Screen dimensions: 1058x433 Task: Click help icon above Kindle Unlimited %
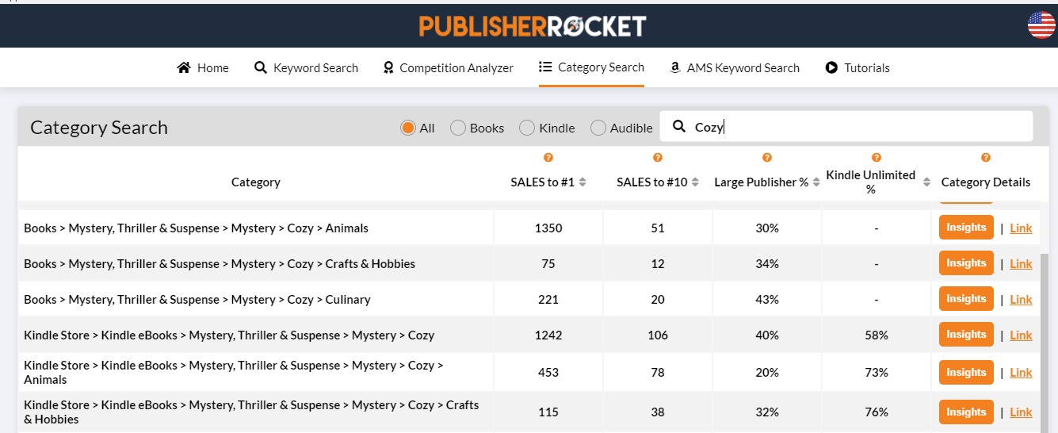[877, 158]
